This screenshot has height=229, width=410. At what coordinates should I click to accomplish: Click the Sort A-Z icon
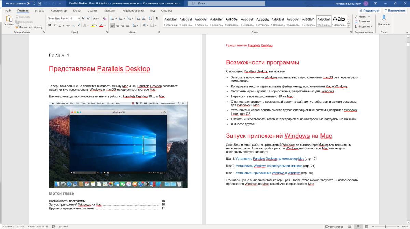click(150, 18)
